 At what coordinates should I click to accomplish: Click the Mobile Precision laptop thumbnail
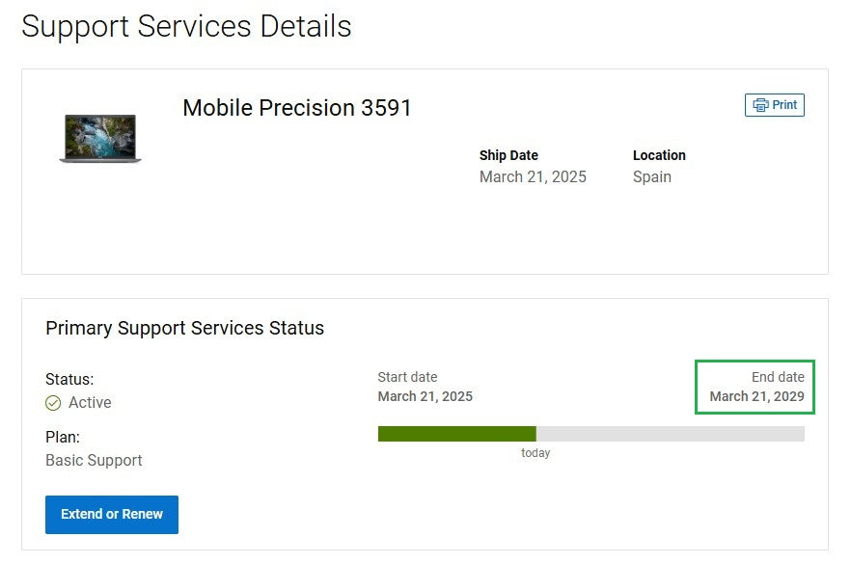100,138
